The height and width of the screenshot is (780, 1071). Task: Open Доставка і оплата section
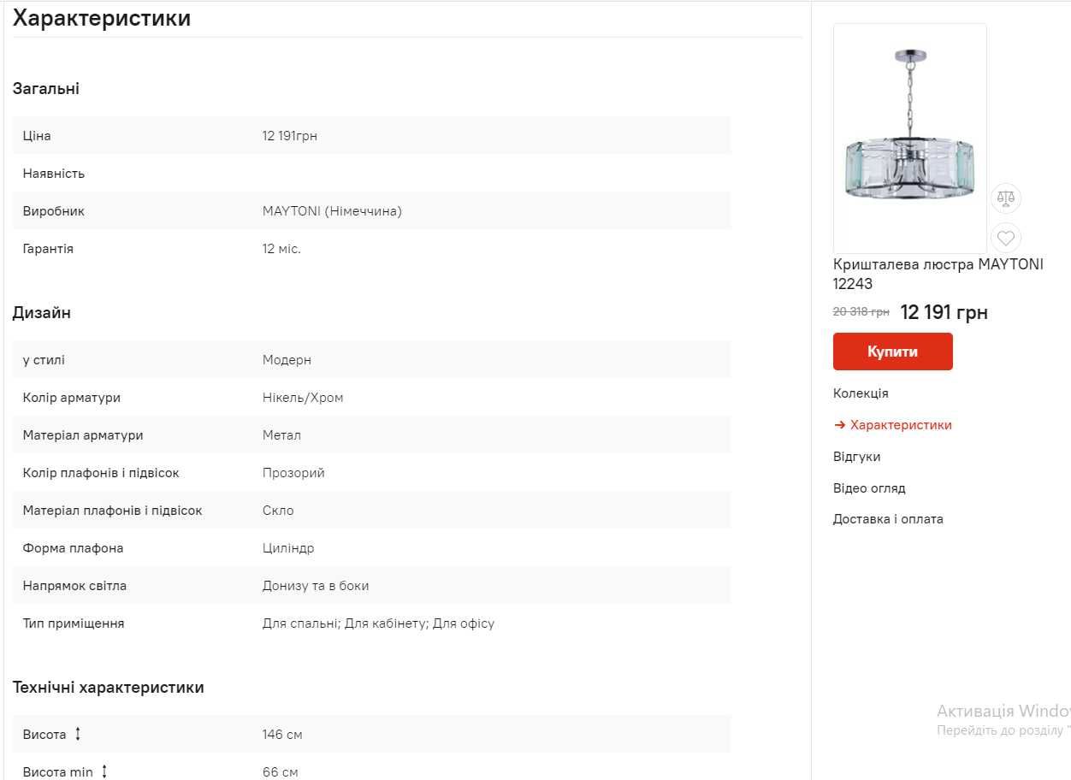pyautogui.click(x=888, y=519)
